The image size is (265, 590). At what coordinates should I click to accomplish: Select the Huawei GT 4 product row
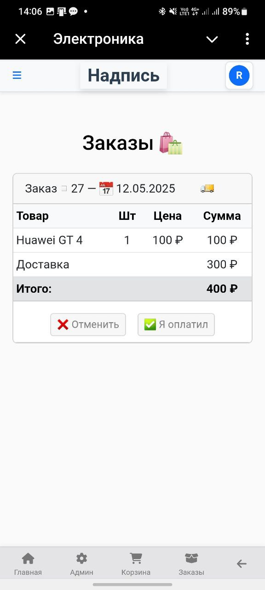(x=132, y=240)
